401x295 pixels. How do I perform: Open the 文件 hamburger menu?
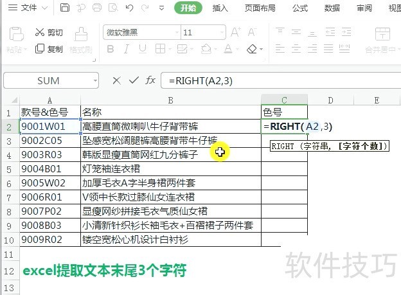click(x=13, y=8)
